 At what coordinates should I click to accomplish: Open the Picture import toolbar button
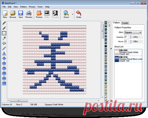coord(39,14)
